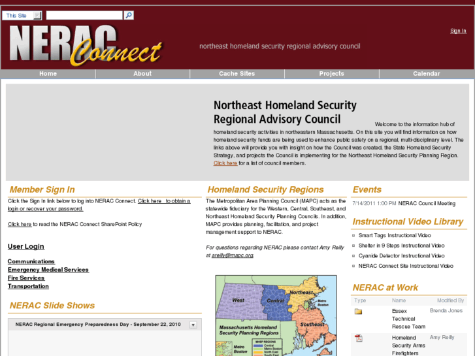
Task: Click into the site search input field
Action: coord(84,16)
